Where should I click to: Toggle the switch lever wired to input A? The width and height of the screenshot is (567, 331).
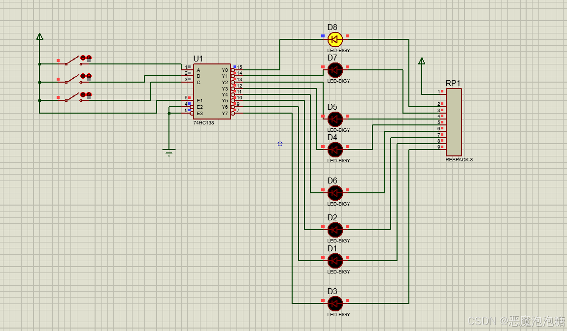tap(72, 60)
